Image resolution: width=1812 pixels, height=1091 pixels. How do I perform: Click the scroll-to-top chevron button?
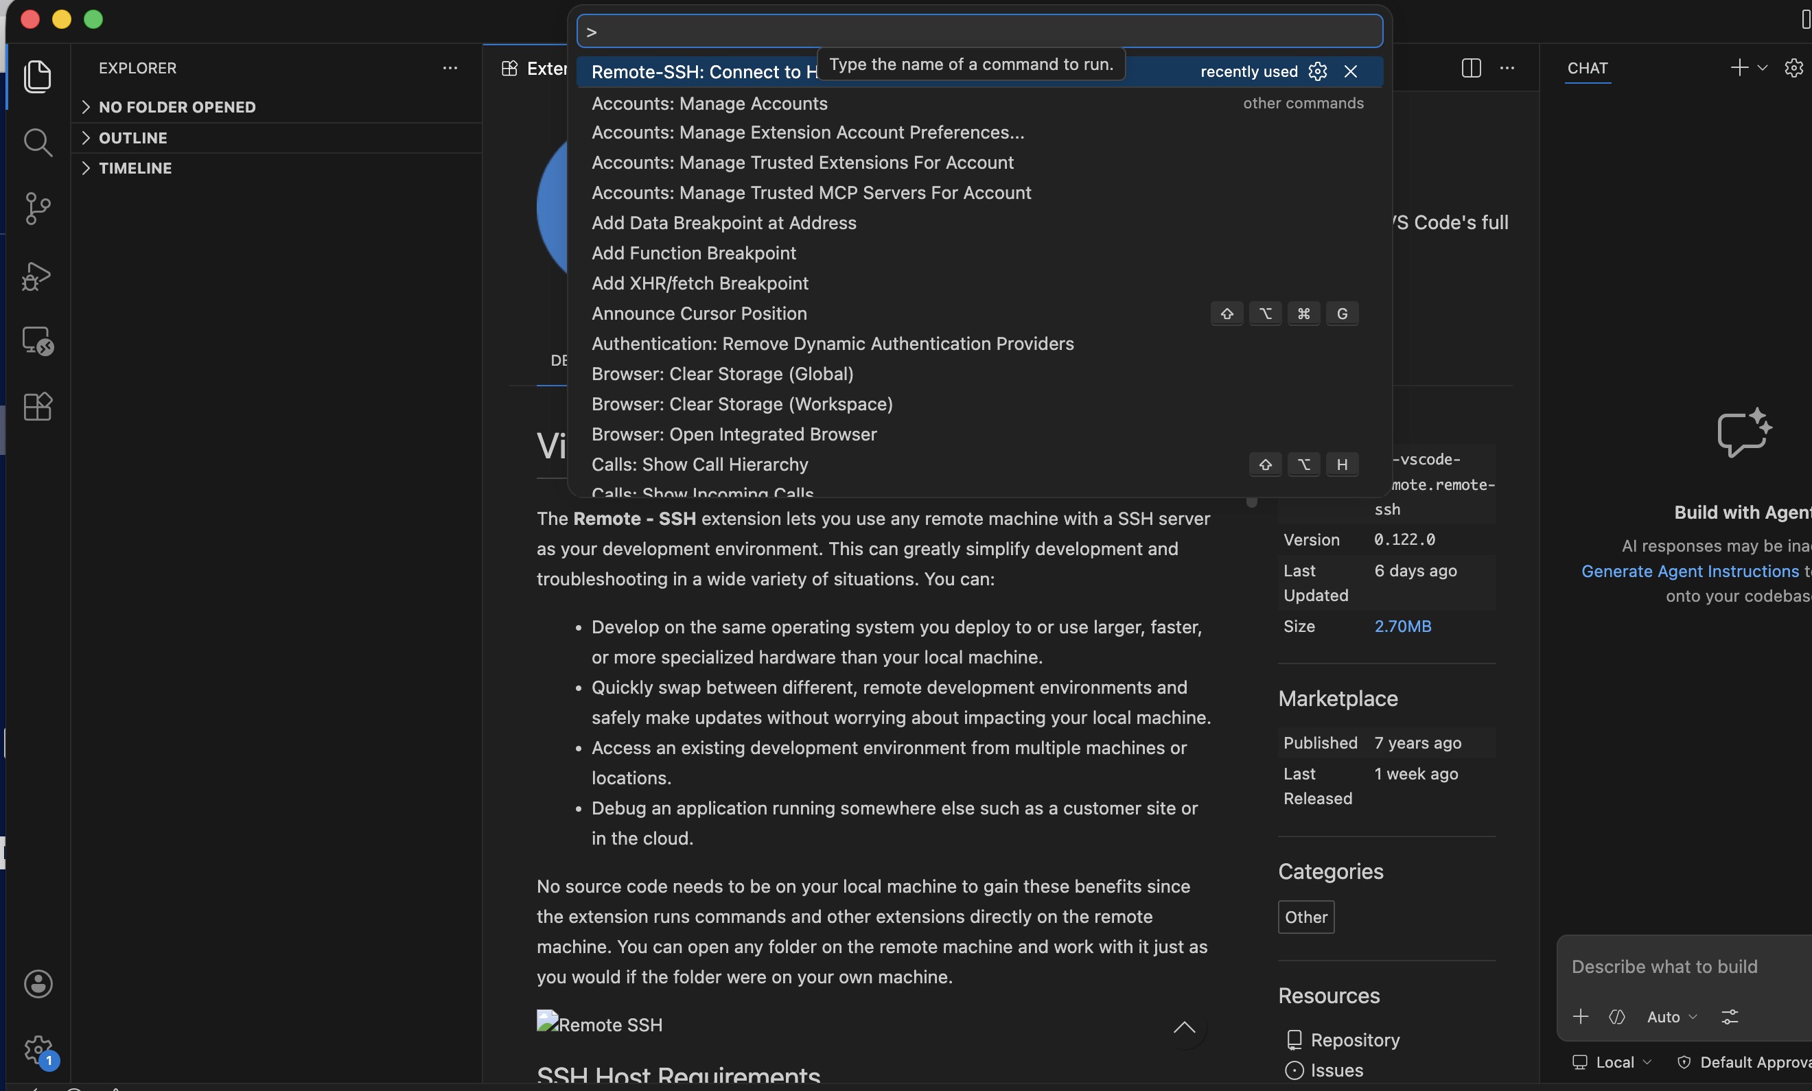point(1184,1028)
